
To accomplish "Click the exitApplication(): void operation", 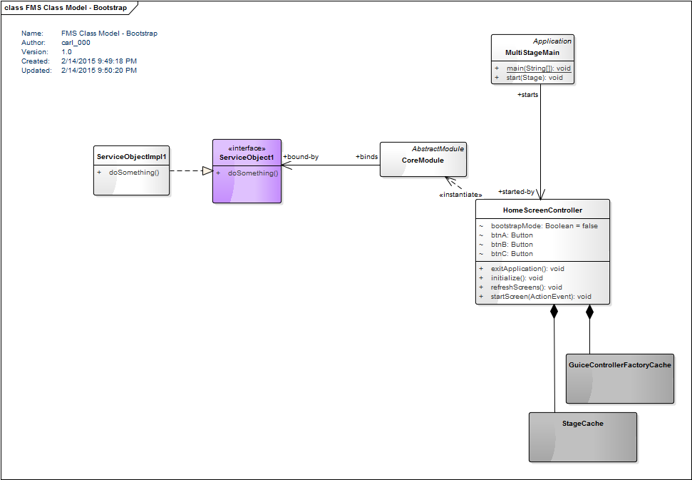I will pos(527,268).
